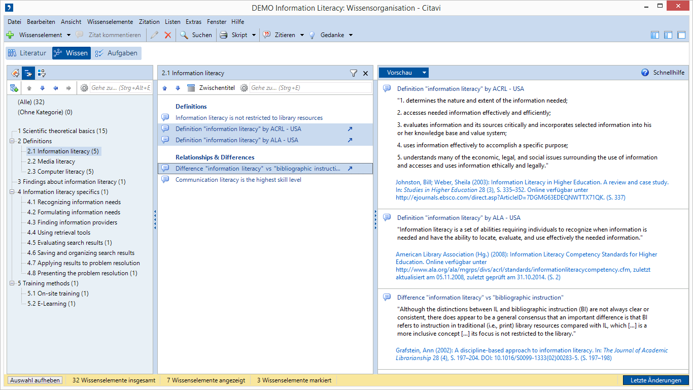Open the Wissenselement dropdown arrow
Screen dimensions: 693x390
[x=68, y=35]
